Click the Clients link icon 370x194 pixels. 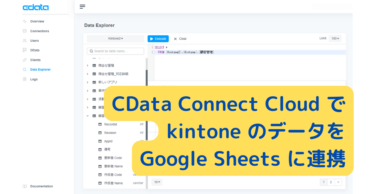[x=25, y=60]
